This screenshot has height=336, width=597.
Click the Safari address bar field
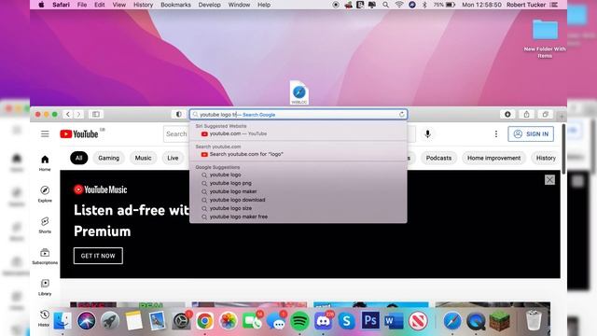[298, 114]
